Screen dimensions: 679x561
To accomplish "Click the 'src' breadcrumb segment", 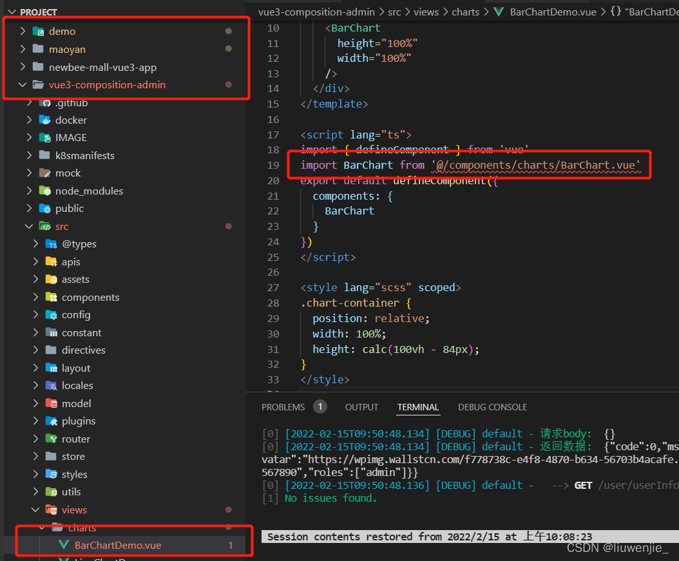I will (x=394, y=12).
